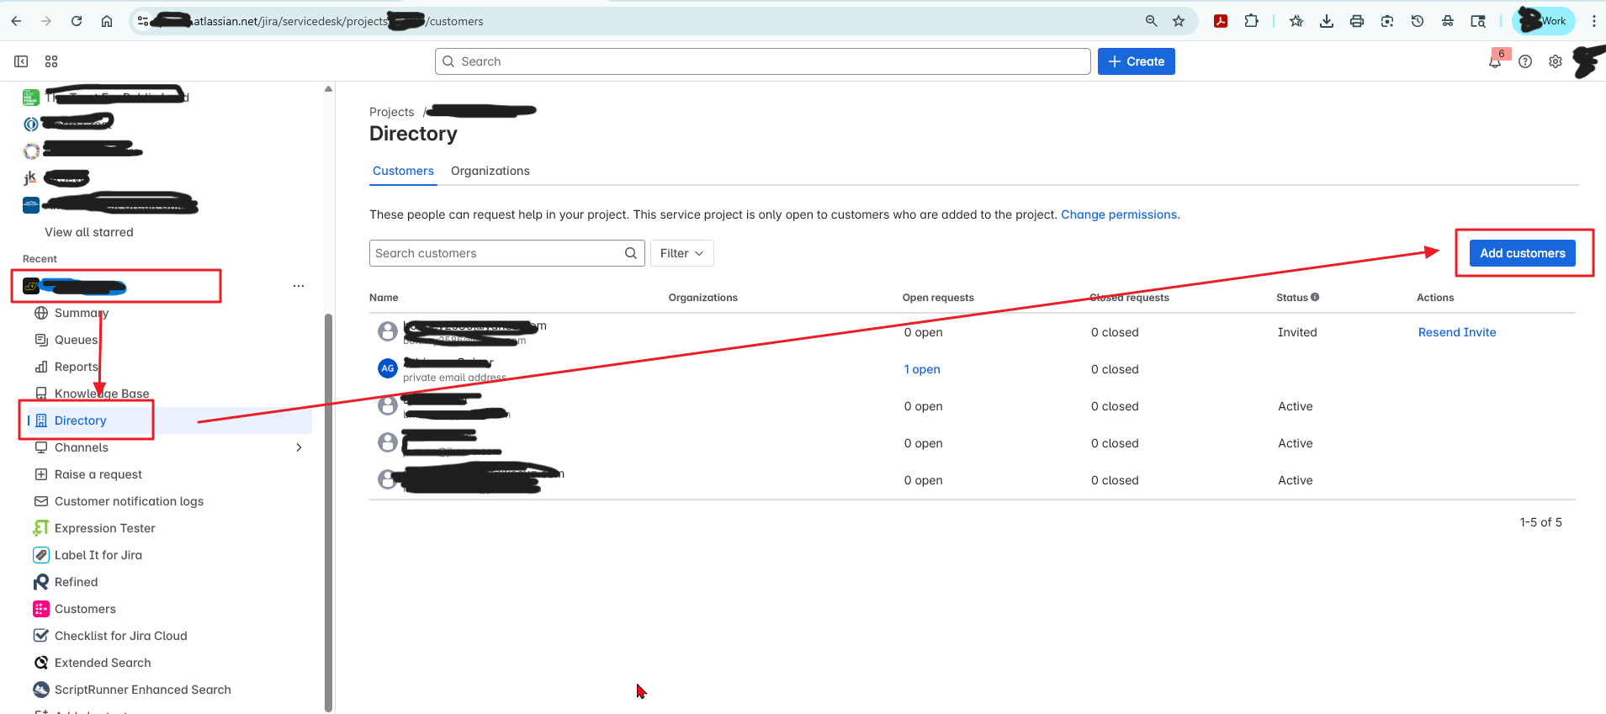Open Raise a request in the sidebar

98,474
